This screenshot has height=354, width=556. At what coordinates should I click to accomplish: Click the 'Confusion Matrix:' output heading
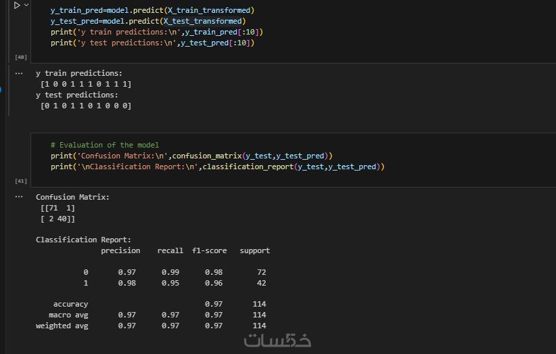click(72, 197)
